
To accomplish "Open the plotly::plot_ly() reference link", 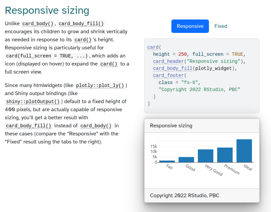I will point(100,85).
